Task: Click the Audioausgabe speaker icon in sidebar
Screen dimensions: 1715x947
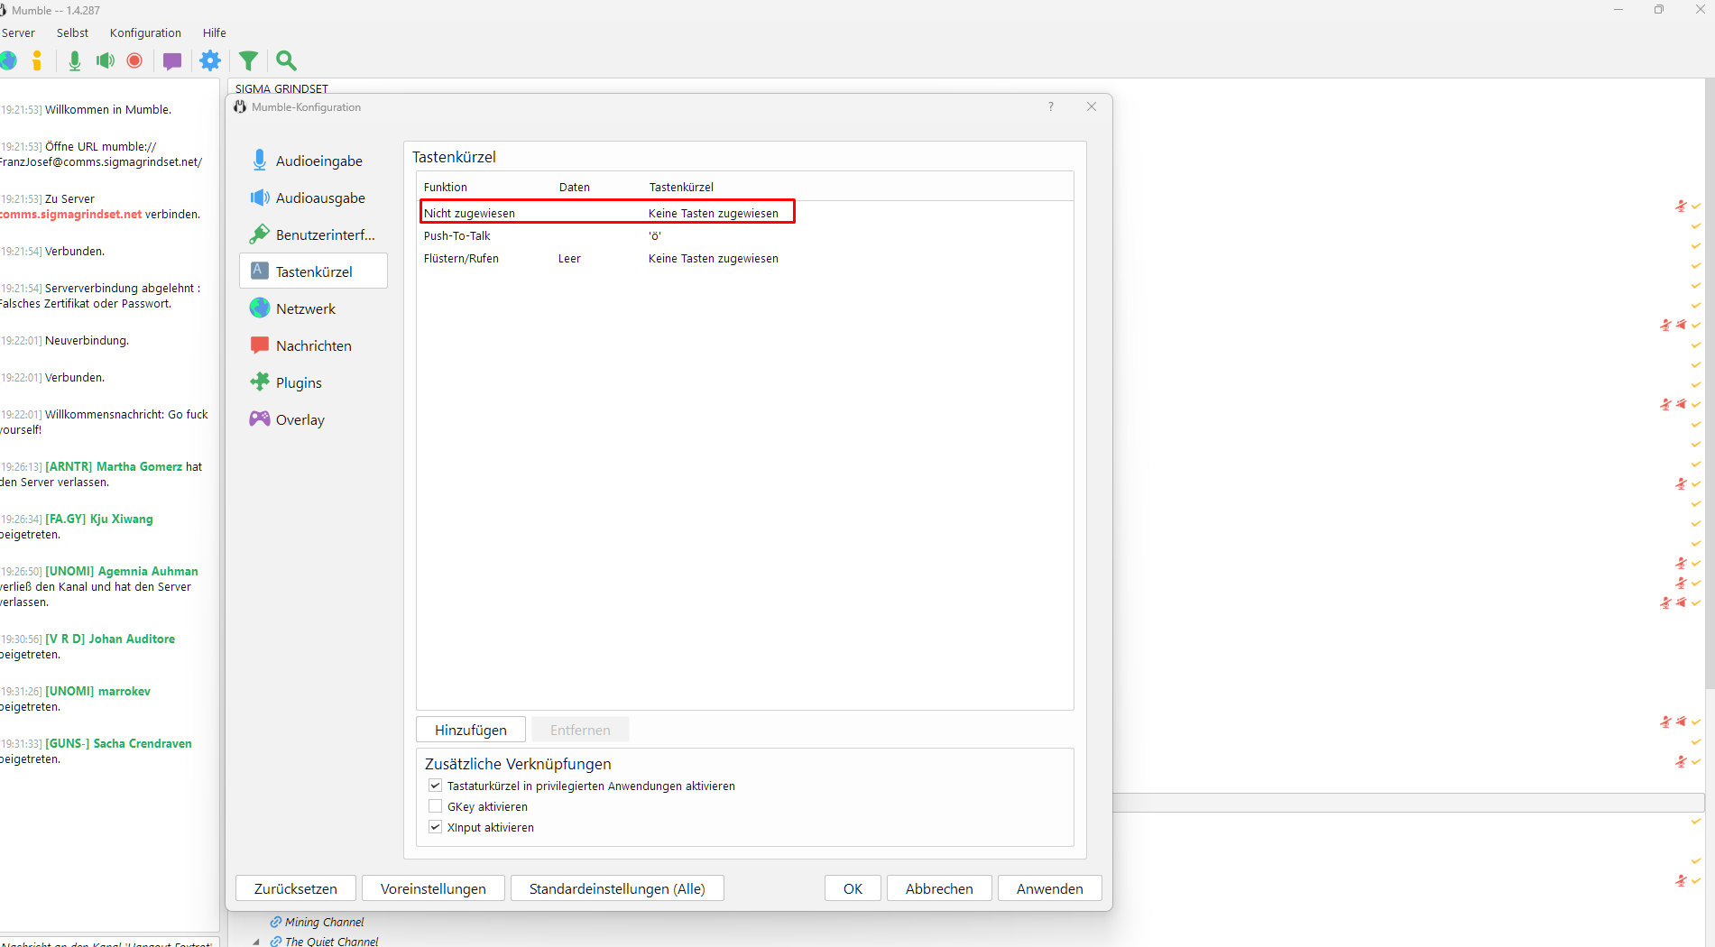Action: 260,198
